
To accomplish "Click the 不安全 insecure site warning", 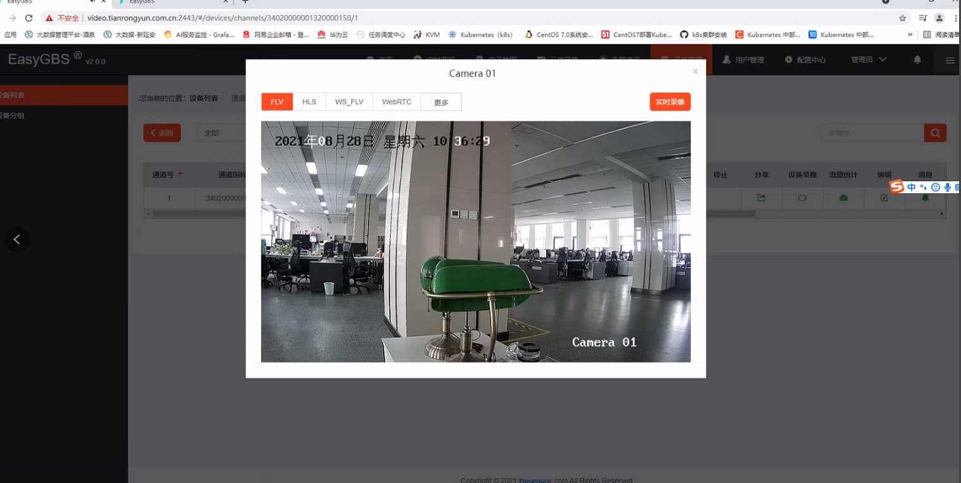I will [x=62, y=18].
